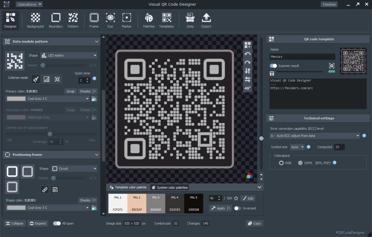Toggle the Inversed switch
The image size is (372, 237).
238,208
